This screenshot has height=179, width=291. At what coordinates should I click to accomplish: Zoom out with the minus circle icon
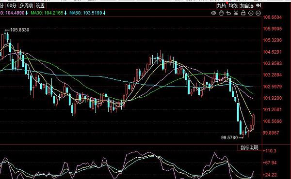point(259,13)
